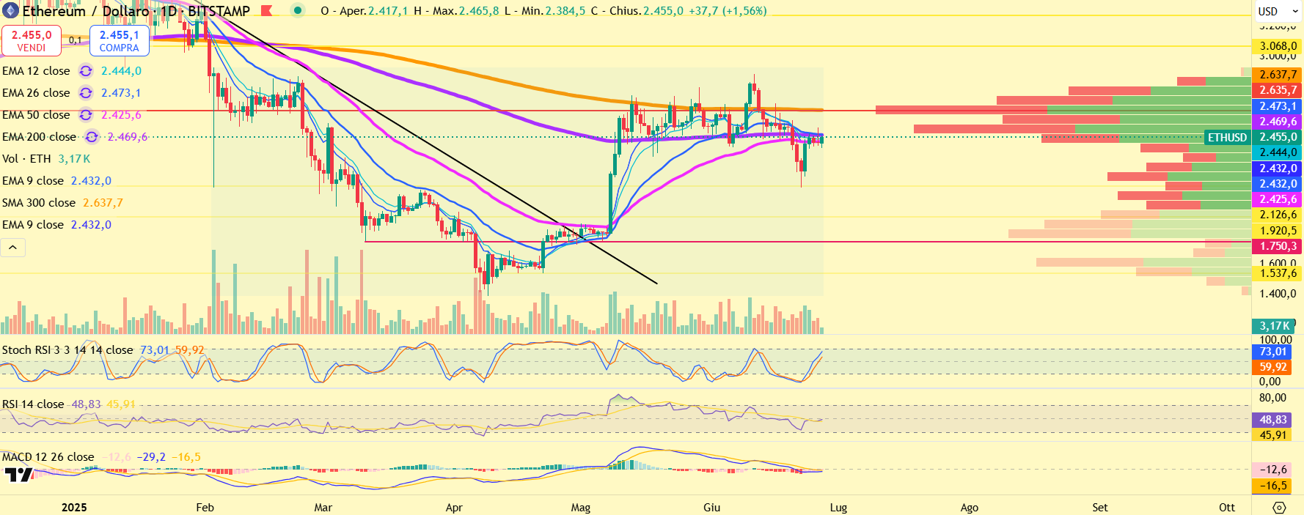Click the Set label on the time axis

(1100, 508)
